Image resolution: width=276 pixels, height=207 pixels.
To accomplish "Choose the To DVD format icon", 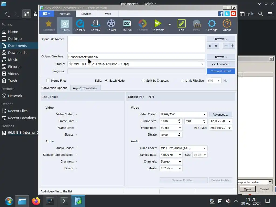I will [127, 26].
